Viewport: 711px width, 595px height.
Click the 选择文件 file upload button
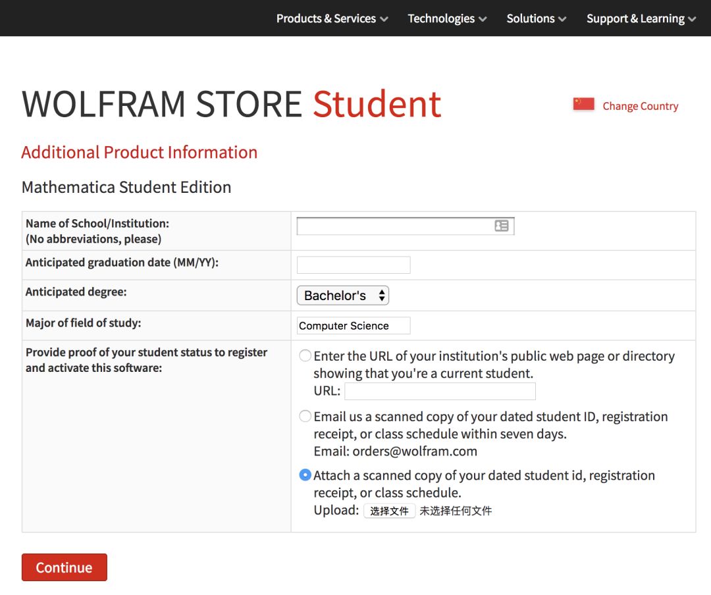pos(389,511)
